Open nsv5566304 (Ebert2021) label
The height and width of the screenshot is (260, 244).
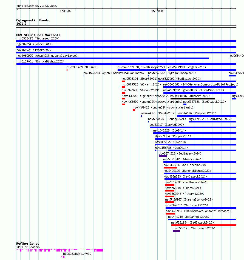[183, 188]
